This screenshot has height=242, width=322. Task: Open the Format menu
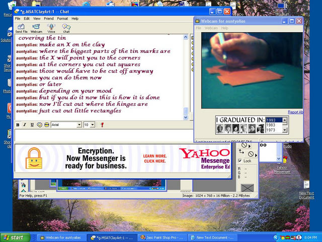62,19
